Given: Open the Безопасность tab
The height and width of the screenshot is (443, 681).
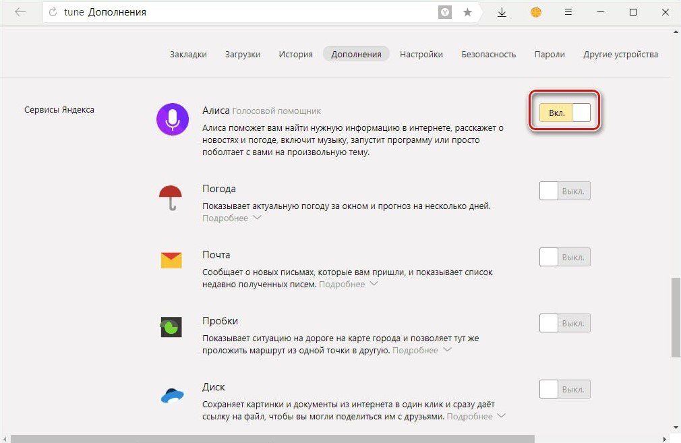Looking at the screenshot, I should pyautogui.click(x=489, y=55).
